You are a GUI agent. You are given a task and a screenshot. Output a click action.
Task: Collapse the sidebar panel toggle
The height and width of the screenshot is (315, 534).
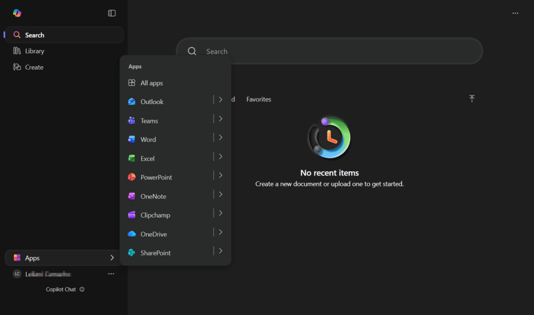coord(112,13)
